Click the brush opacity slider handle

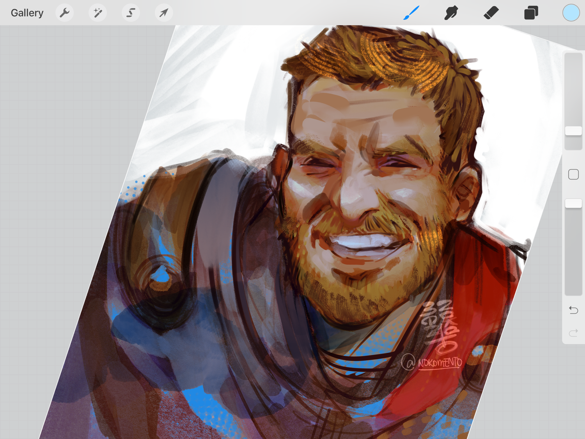coord(573,203)
